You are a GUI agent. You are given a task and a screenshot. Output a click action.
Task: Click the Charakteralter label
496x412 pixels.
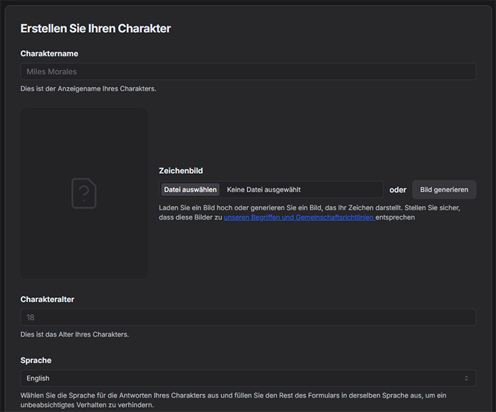click(x=47, y=299)
